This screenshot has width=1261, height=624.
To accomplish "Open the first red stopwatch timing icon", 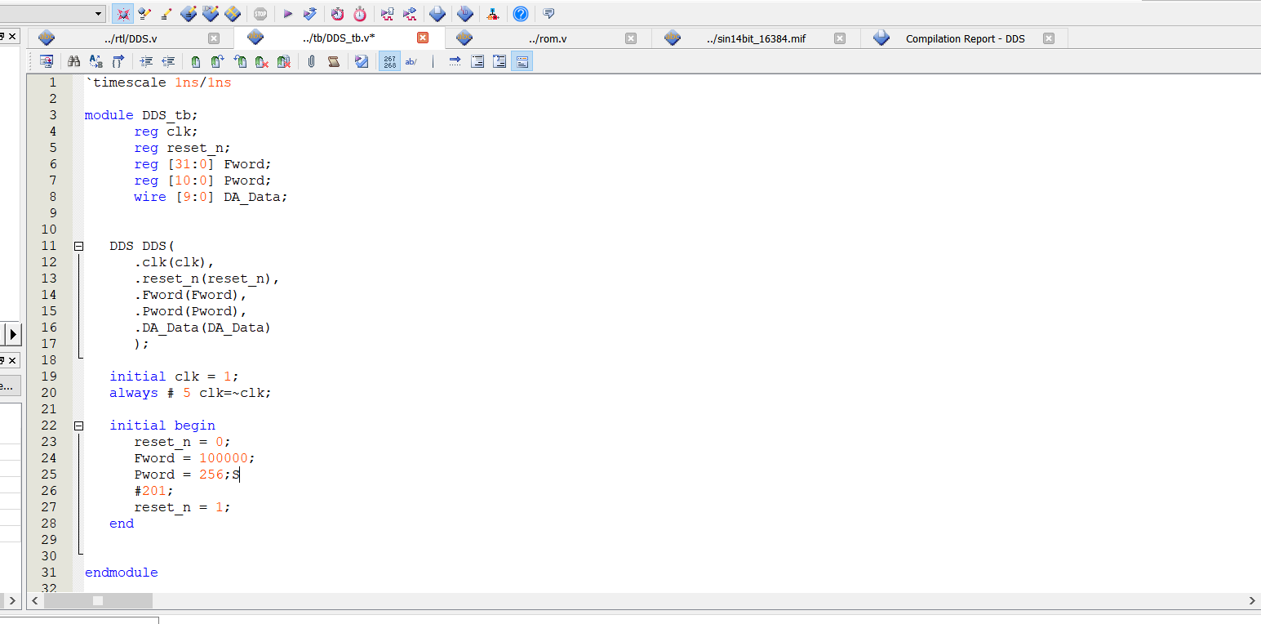I will (337, 14).
